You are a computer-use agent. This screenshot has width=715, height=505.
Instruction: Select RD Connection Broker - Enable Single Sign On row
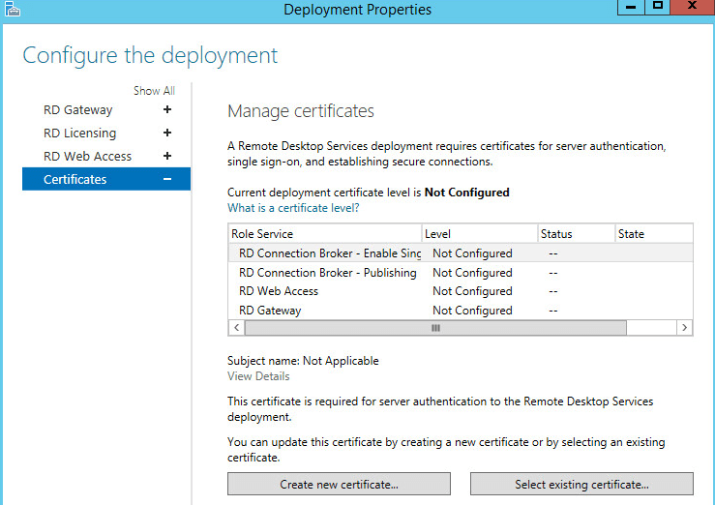pos(330,253)
